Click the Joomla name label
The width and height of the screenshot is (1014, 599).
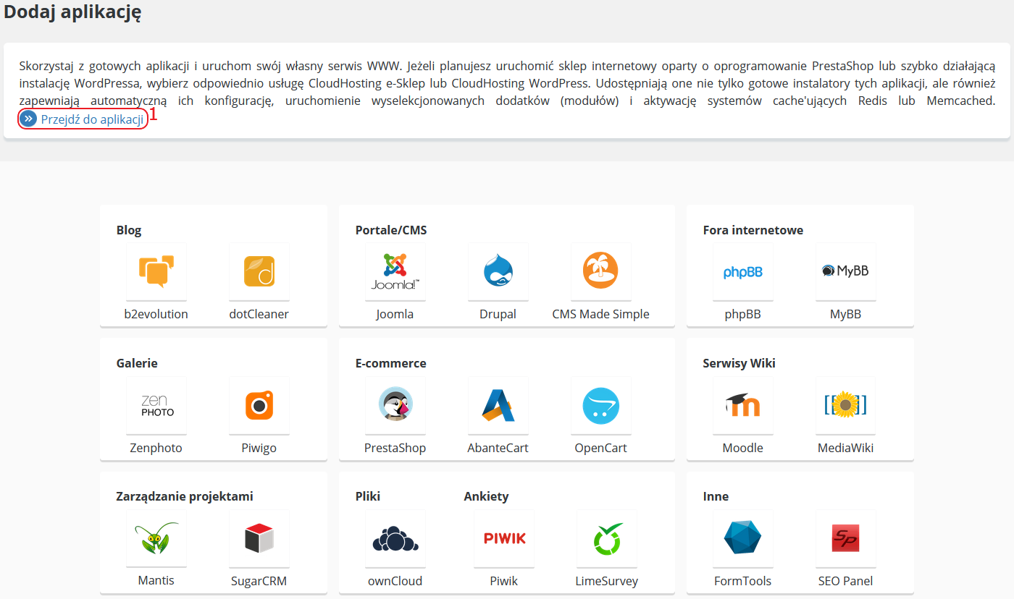(395, 314)
